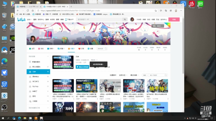Click the user avatar in bilibili header
Screen dimensions: 216x121
pyautogui.click(x=132, y=19)
